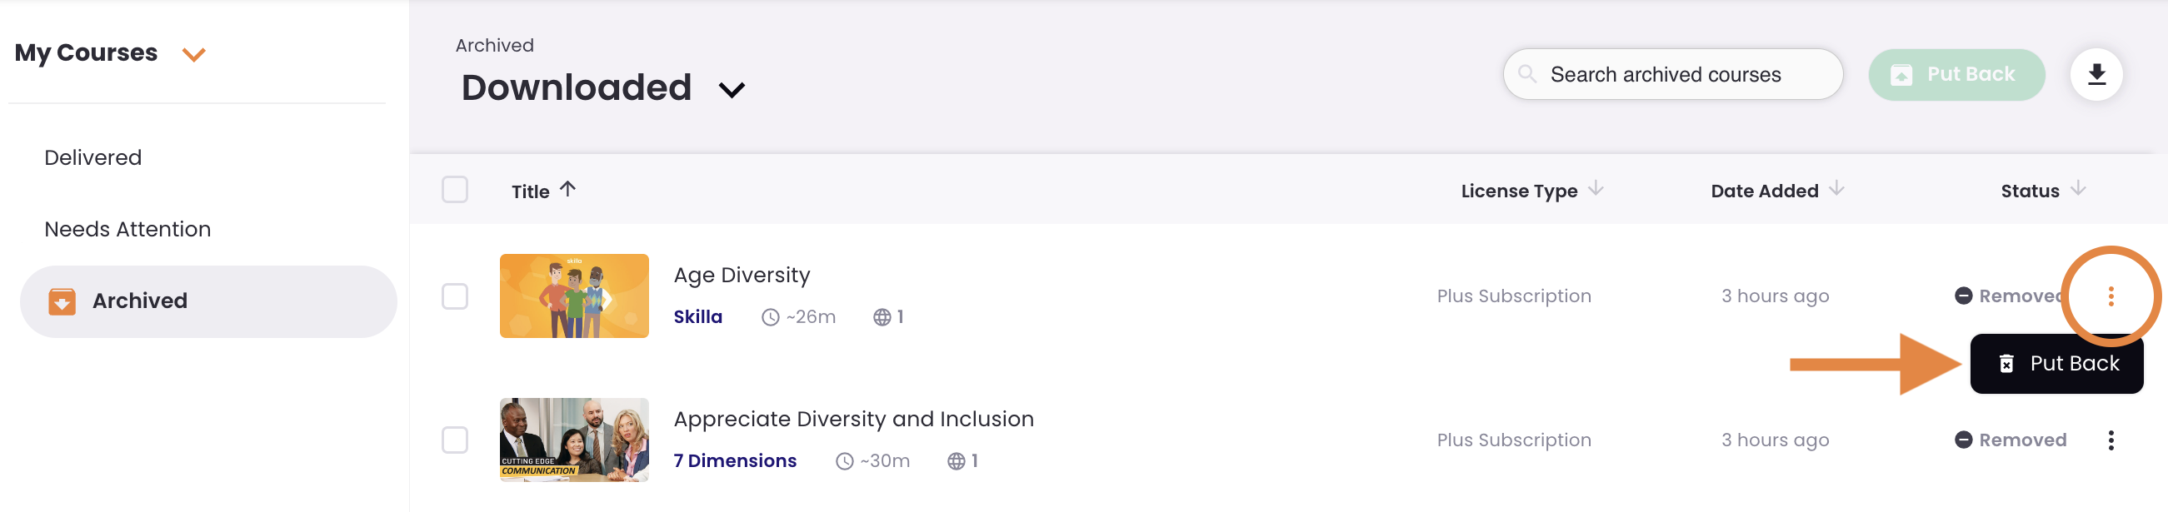
Task: Click the Archived box icon in sidebar
Action: pyautogui.click(x=62, y=301)
